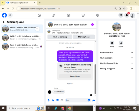Open the purple conversation information icon

coord(92,25)
